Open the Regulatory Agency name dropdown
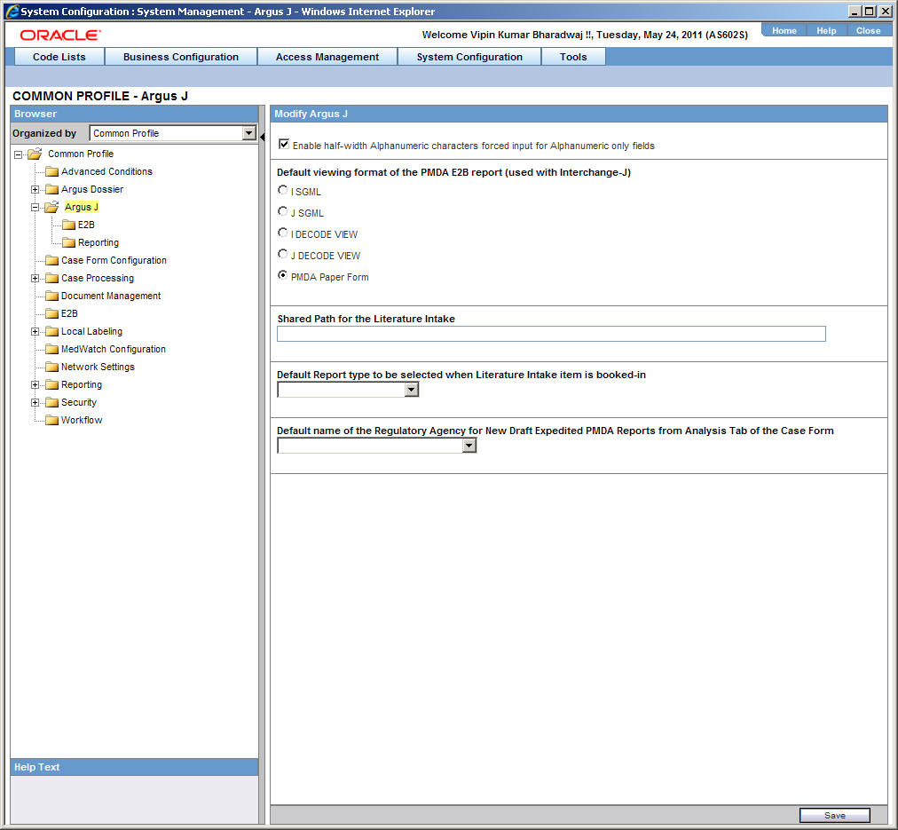898x830 pixels. click(x=469, y=446)
